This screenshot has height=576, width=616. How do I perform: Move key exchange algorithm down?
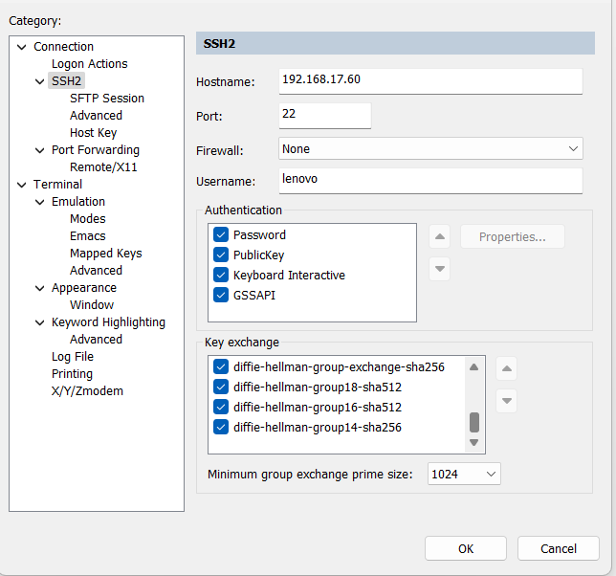(506, 401)
